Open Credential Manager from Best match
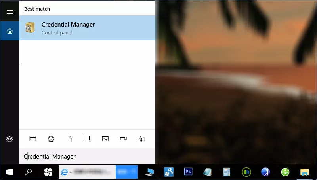 (87, 28)
